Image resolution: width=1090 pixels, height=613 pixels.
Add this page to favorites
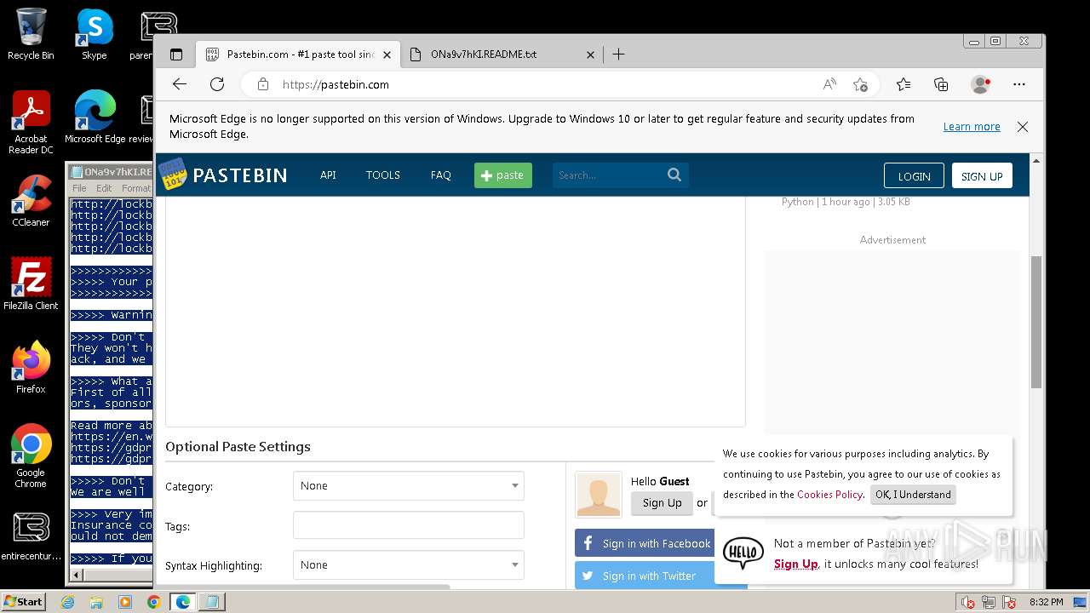coord(860,84)
